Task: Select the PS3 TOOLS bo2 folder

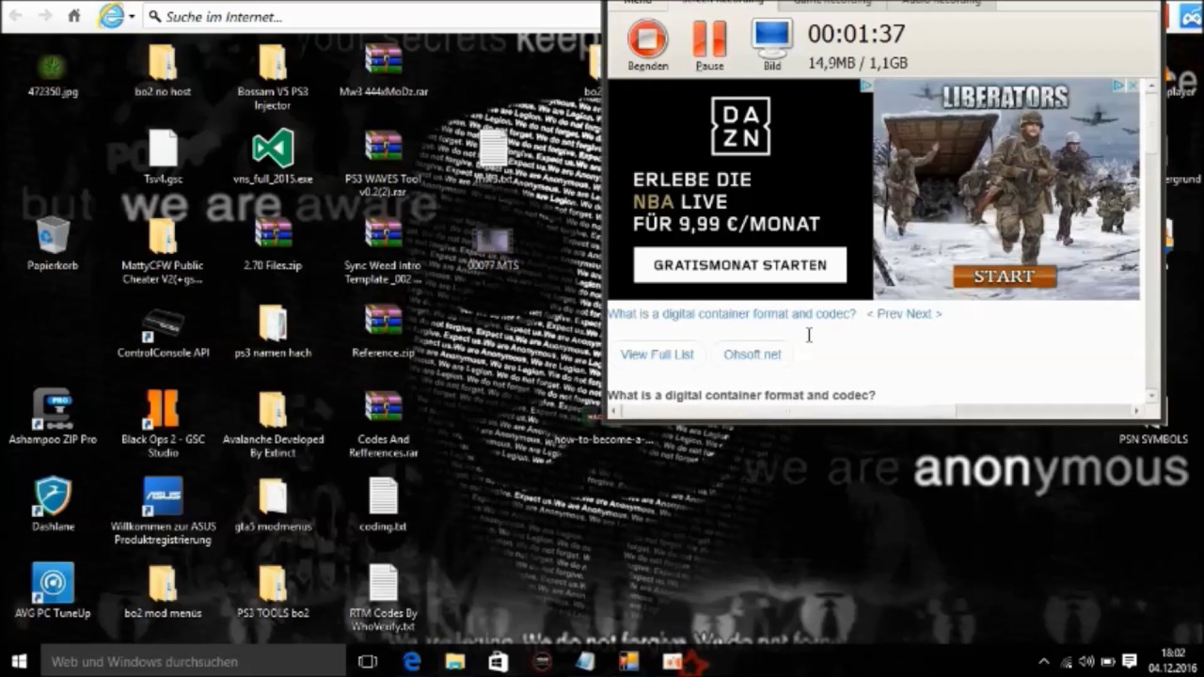Action: [273, 591]
